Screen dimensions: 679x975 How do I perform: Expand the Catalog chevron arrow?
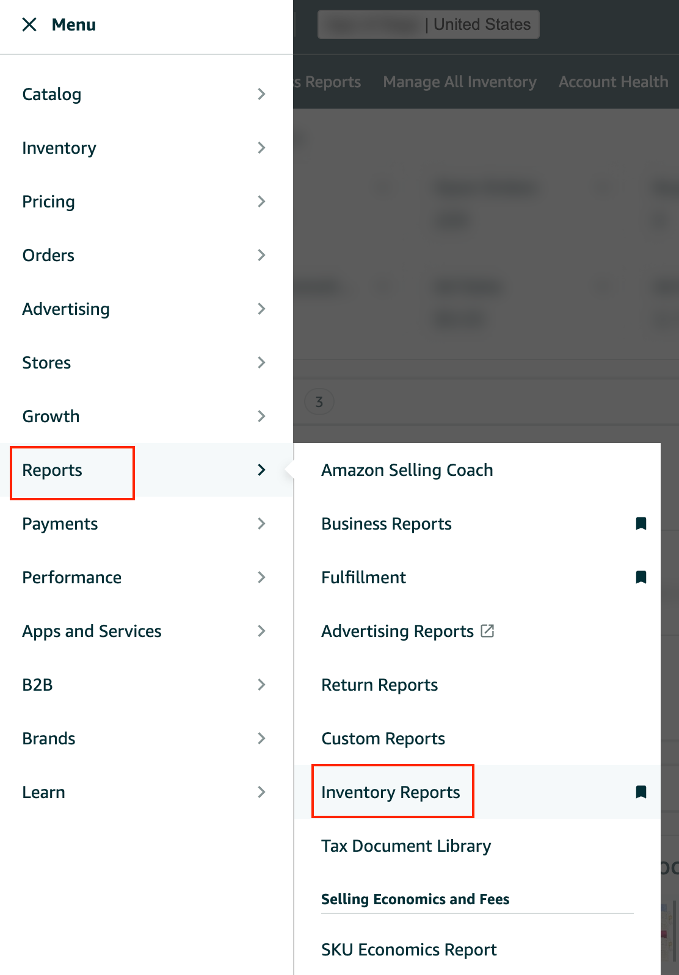click(x=261, y=94)
